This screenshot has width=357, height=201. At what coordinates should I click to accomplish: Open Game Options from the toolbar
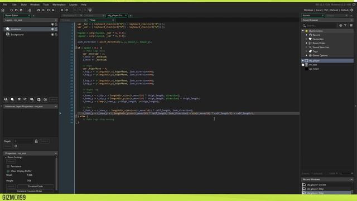(x=62, y=10)
